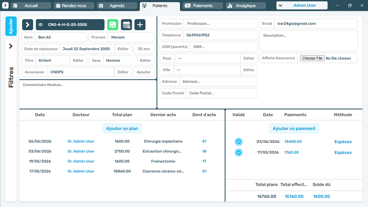Edit the Titre selection
Viewport: 368px width, 207px height.
click(x=78, y=60)
